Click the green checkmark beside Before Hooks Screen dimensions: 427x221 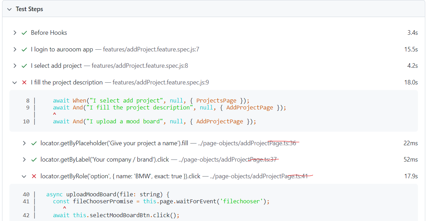click(24, 33)
